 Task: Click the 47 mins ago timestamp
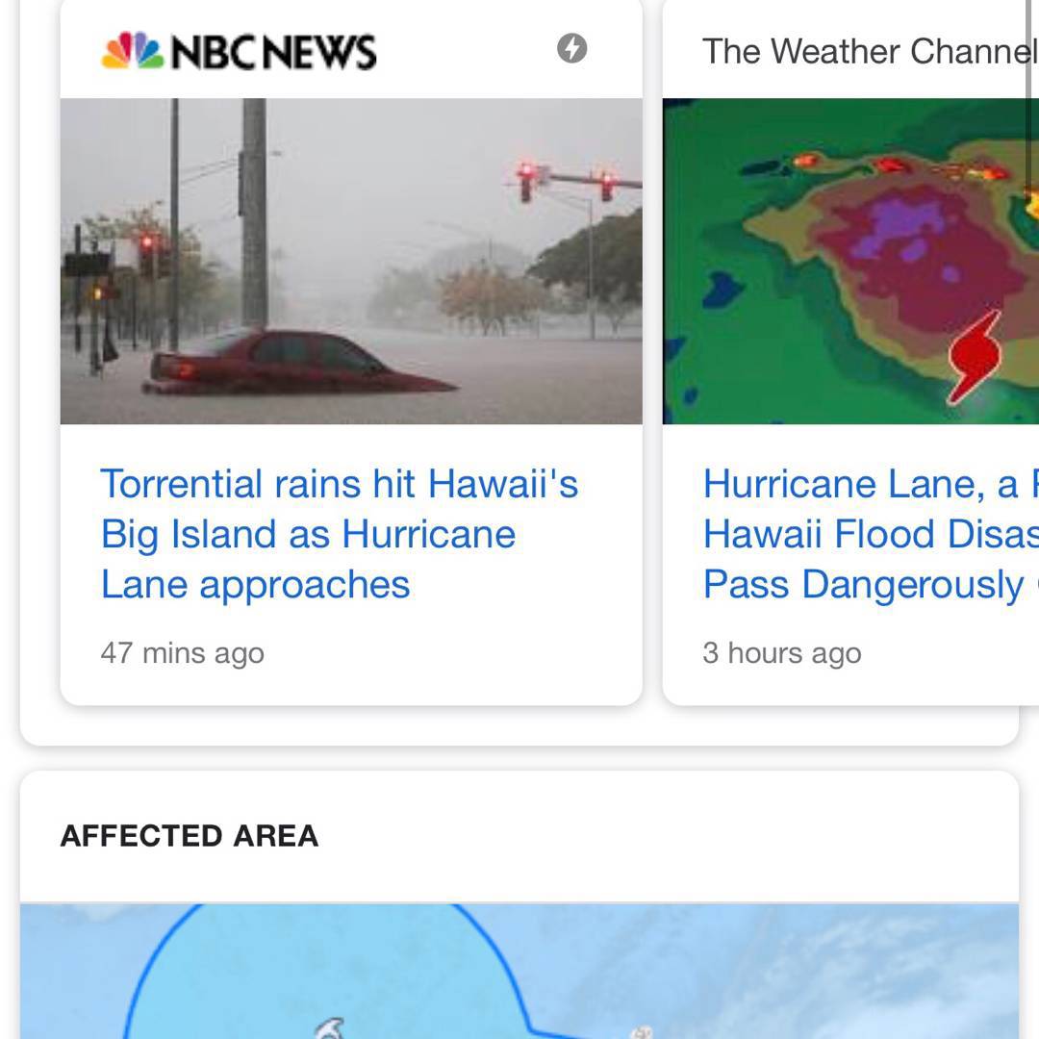point(182,653)
